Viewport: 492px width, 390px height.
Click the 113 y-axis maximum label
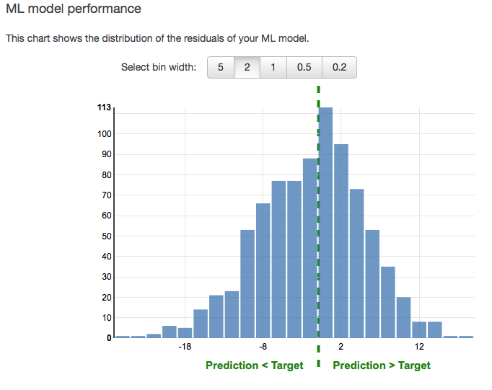pyautogui.click(x=104, y=108)
